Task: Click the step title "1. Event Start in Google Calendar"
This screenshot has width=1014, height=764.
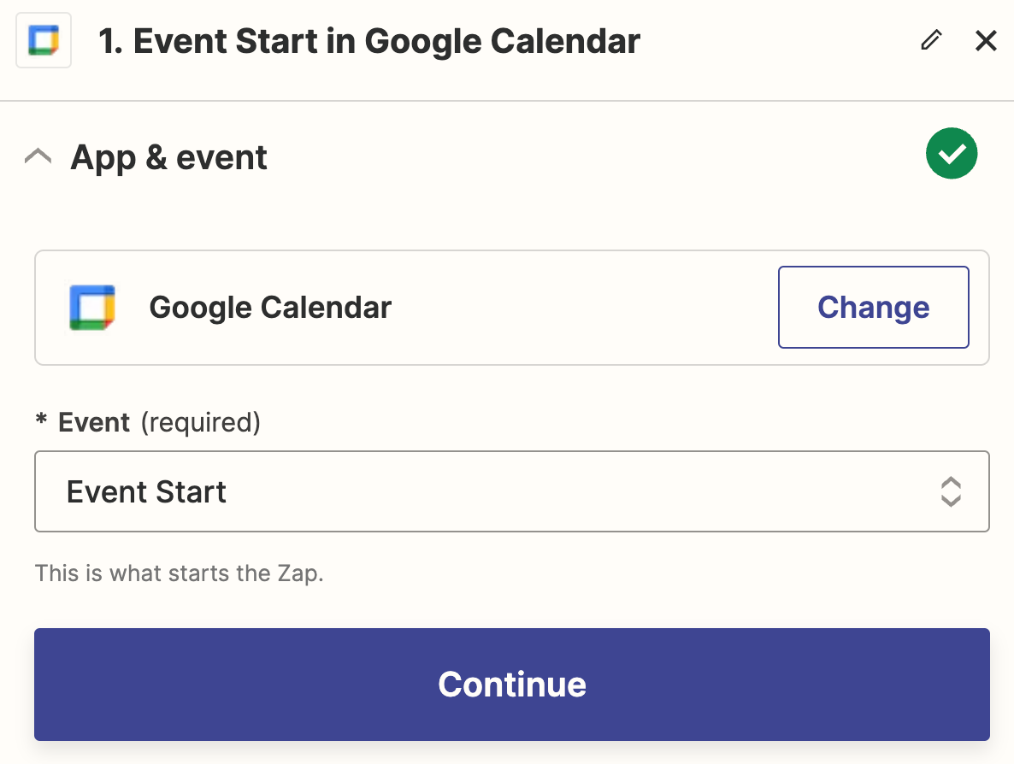Action: [x=369, y=41]
